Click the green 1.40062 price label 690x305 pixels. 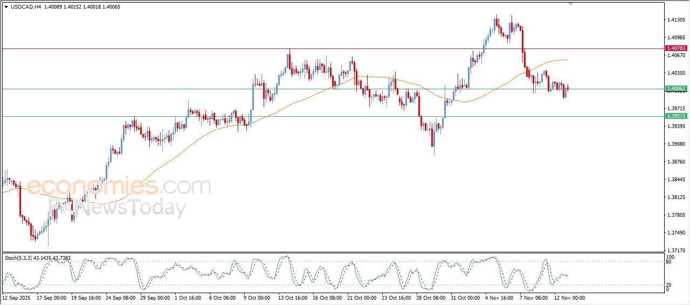tap(677, 89)
